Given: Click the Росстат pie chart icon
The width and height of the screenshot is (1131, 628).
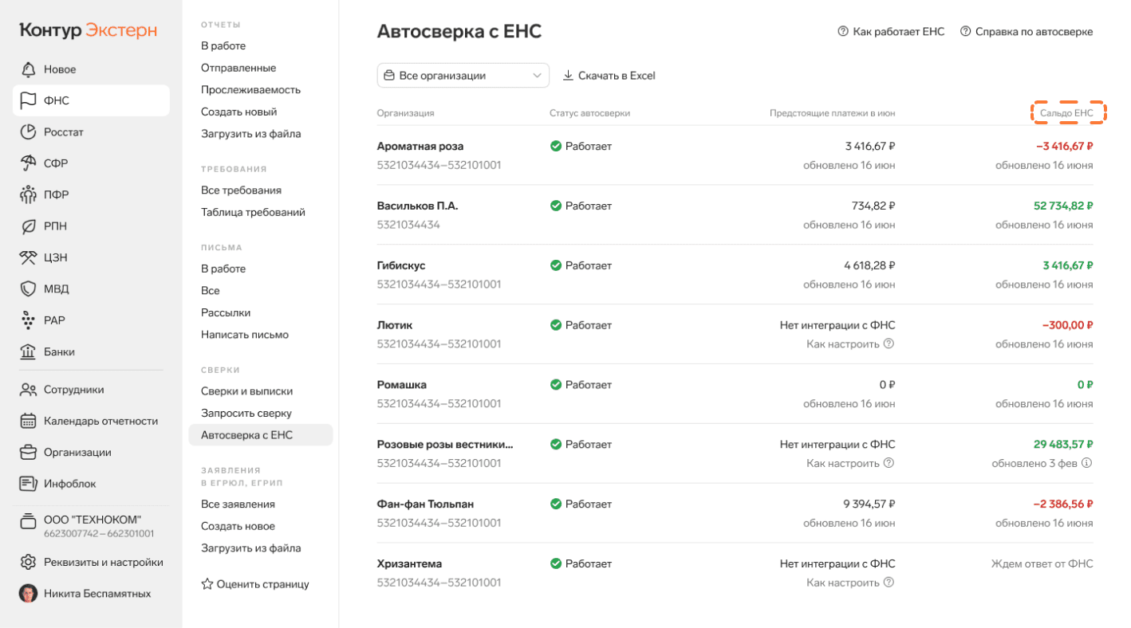Looking at the screenshot, I should pos(29,132).
